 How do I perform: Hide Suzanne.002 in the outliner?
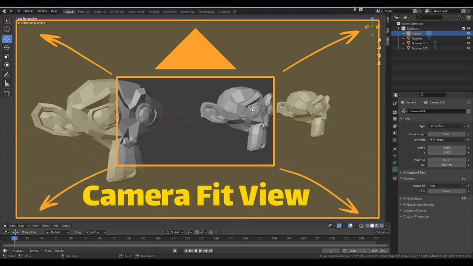pyautogui.click(x=469, y=48)
